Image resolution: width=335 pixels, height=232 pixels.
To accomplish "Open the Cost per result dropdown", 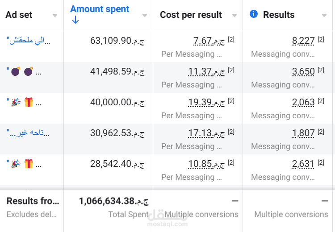I will (x=234, y=15).
